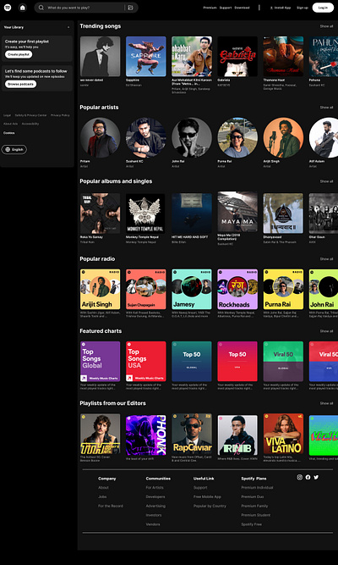Open Monkey Temple Nepal album cover
This screenshot has height=565, width=338.
click(x=146, y=213)
